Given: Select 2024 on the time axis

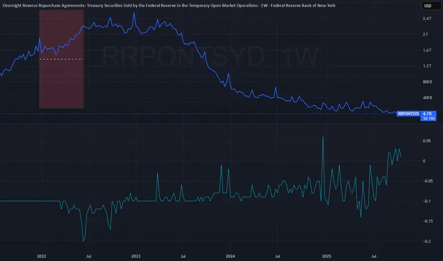Looking at the screenshot, I should tap(230, 256).
